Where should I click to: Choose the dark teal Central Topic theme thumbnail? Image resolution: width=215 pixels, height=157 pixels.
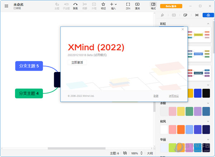pyautogui.click(x=200, y=73)
